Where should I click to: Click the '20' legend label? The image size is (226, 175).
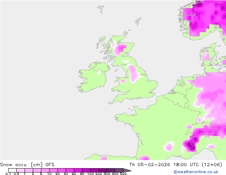57,174
